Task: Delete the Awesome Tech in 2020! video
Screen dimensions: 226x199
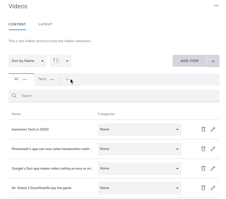Action: tap(203, 129)
